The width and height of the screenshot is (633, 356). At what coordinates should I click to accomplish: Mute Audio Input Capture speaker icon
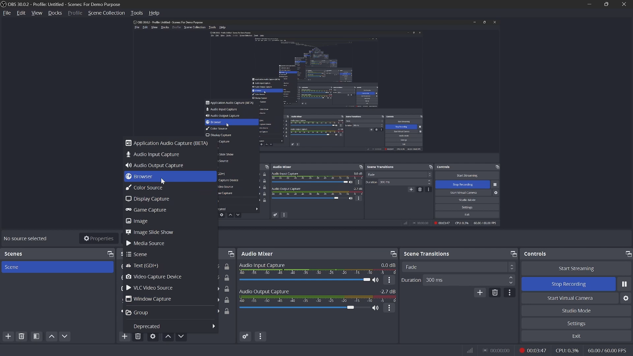376,280
